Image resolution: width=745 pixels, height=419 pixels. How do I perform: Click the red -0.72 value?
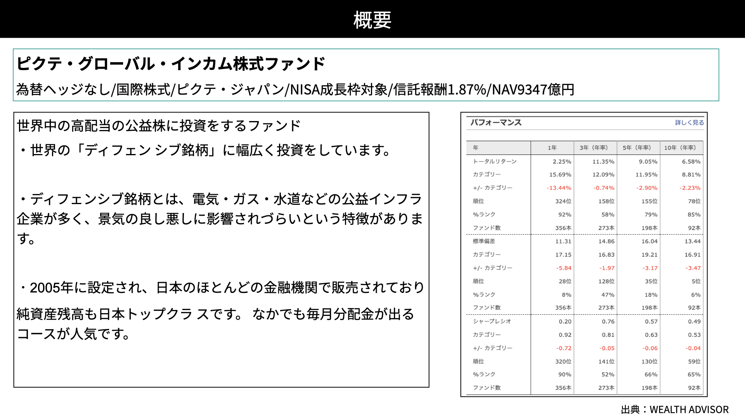click(x=564, y=348)
